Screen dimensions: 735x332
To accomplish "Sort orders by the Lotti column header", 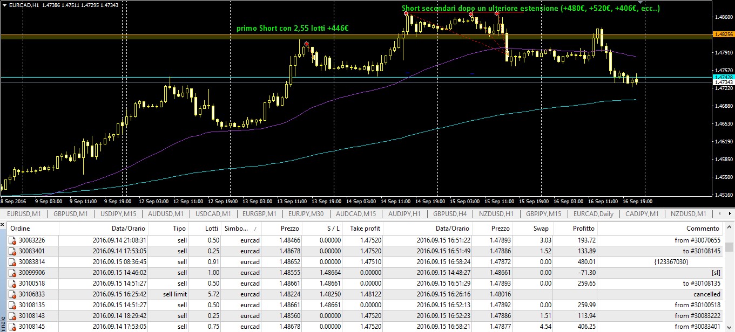I will click(x=205, y=229).
